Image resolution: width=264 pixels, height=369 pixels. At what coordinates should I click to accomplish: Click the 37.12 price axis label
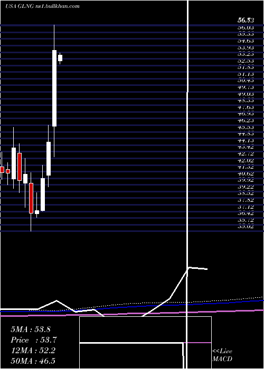point(246,207)
